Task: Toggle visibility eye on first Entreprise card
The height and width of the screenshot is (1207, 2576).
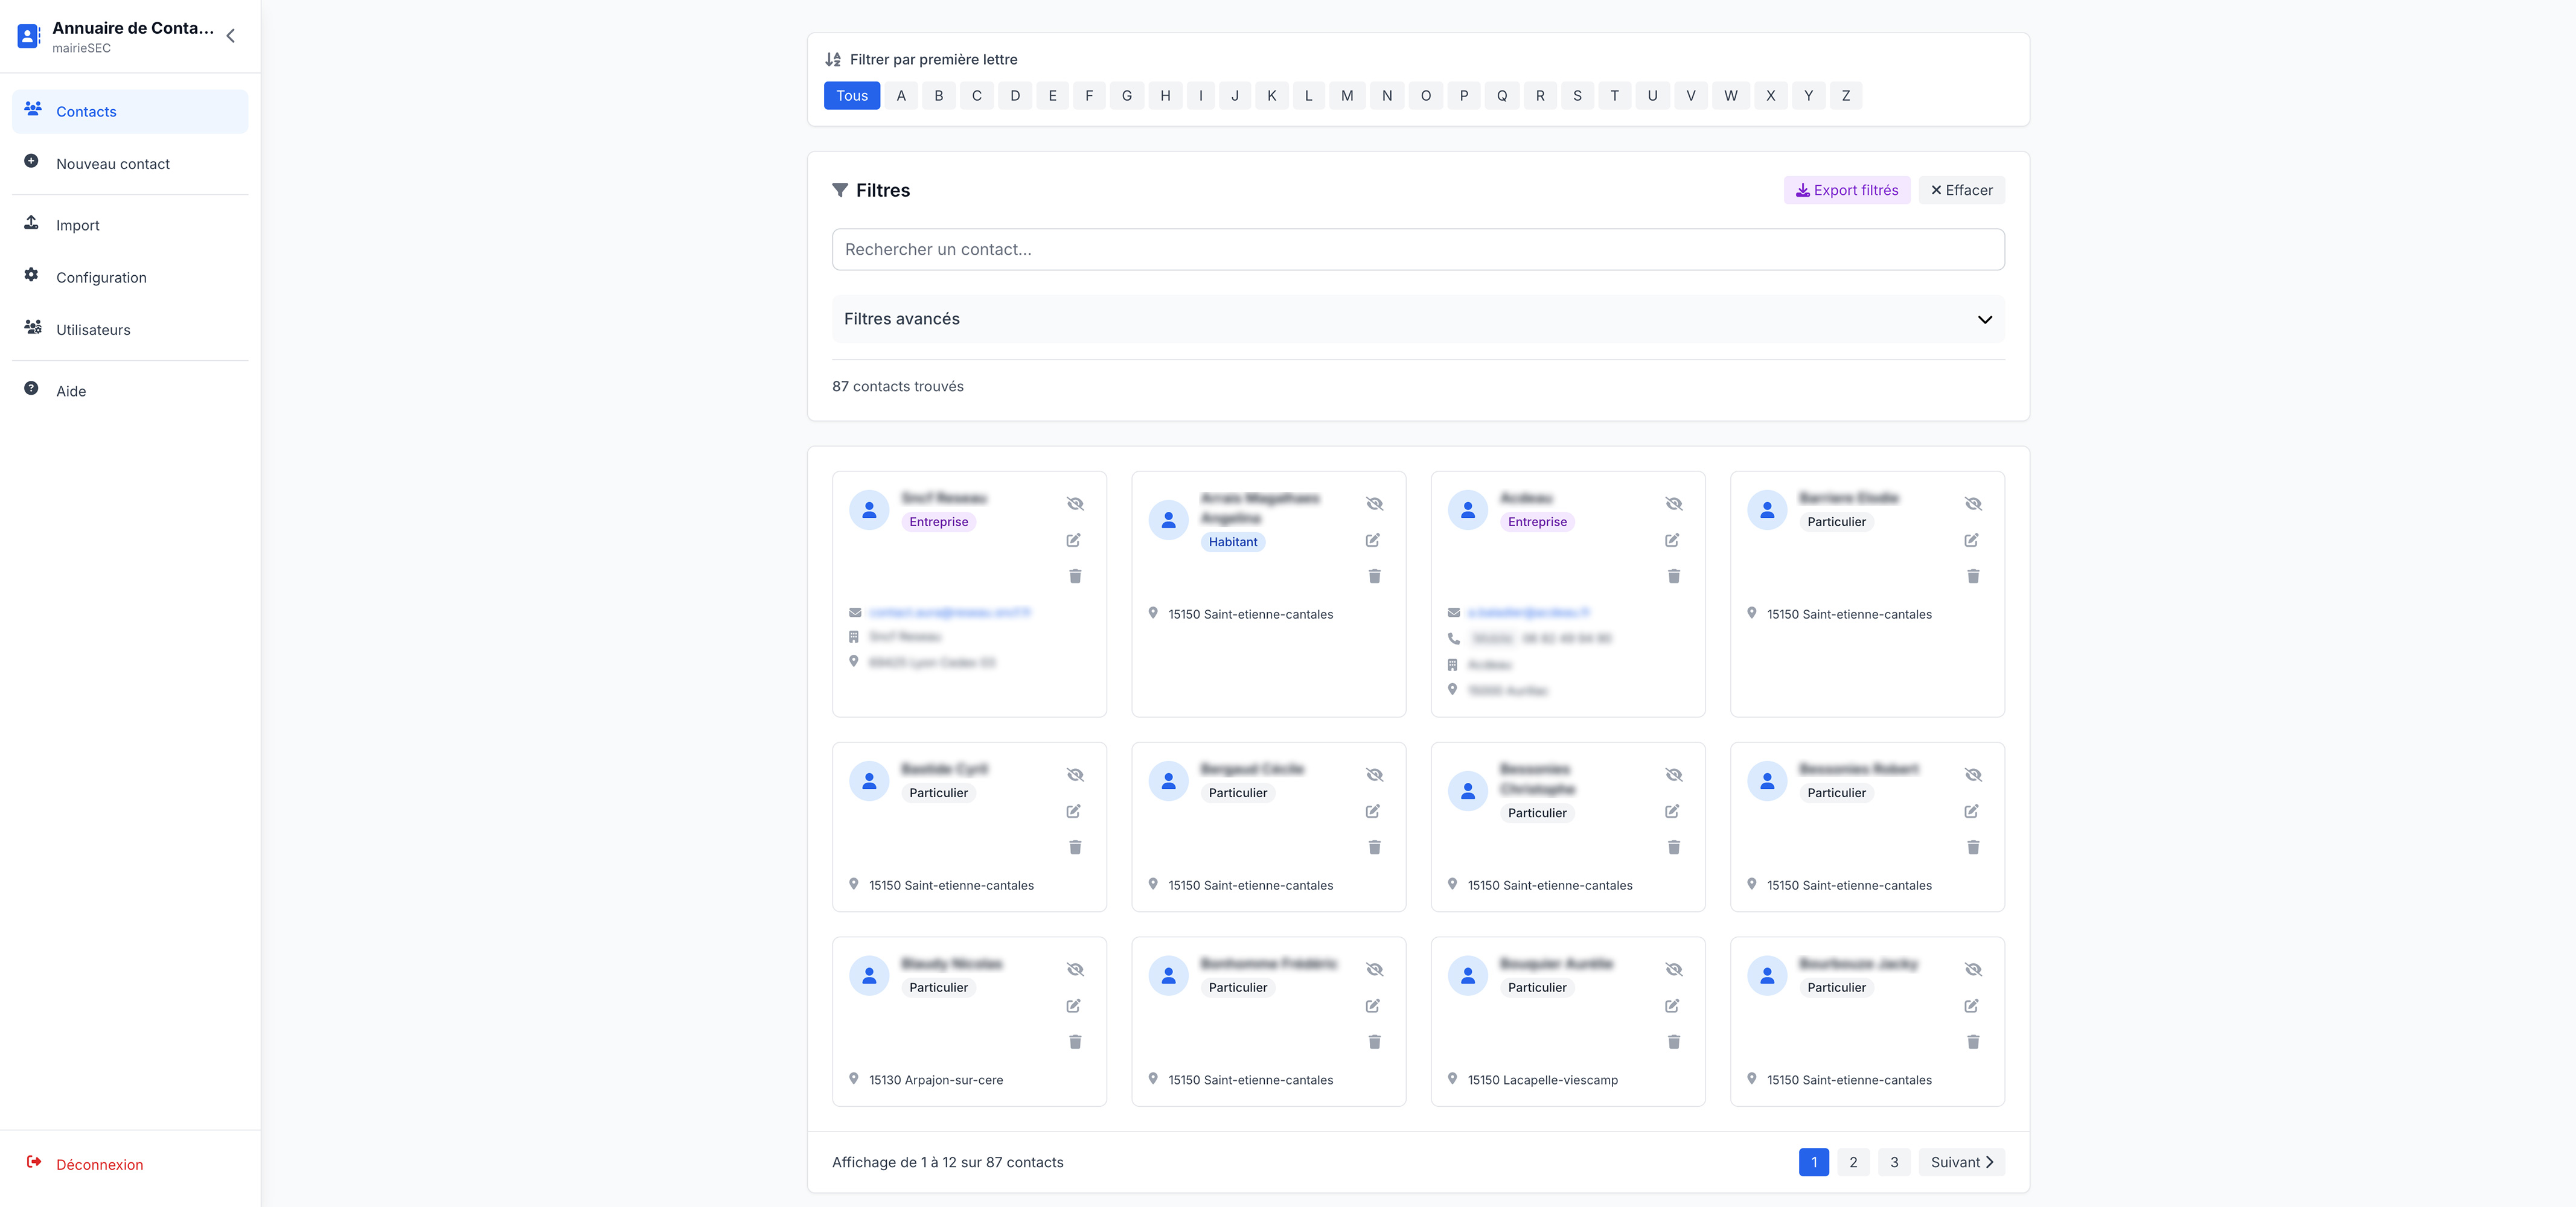Action: (x=1075, y=504)
